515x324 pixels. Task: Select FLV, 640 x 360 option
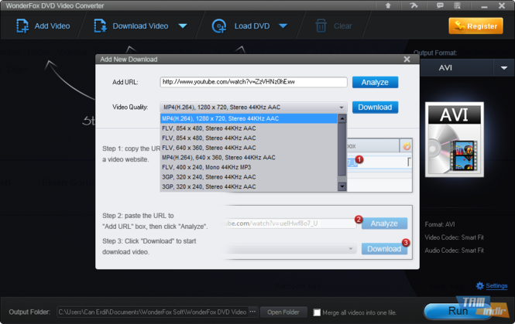click(x=249, y=148)
